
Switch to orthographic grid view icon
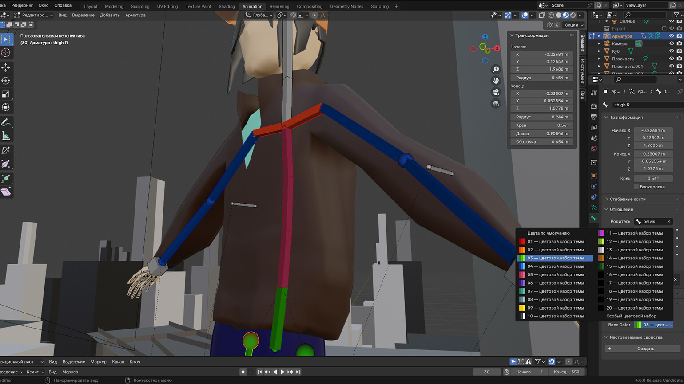[496, 104]
